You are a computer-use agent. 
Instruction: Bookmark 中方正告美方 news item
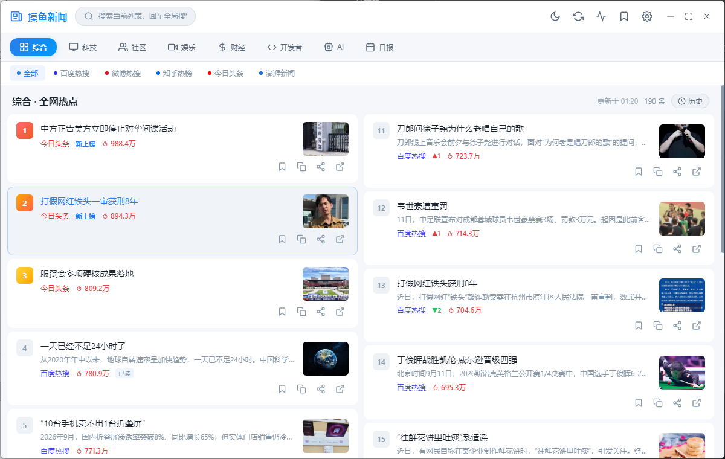coord(282,167)
